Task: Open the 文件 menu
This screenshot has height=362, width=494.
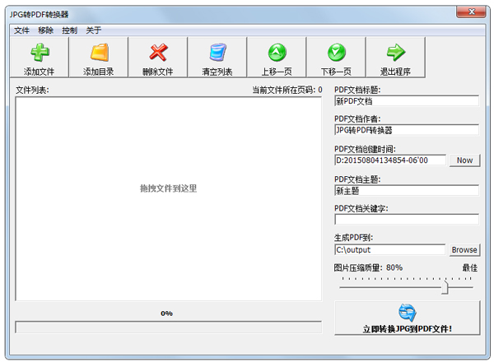Action: (21, 30)
